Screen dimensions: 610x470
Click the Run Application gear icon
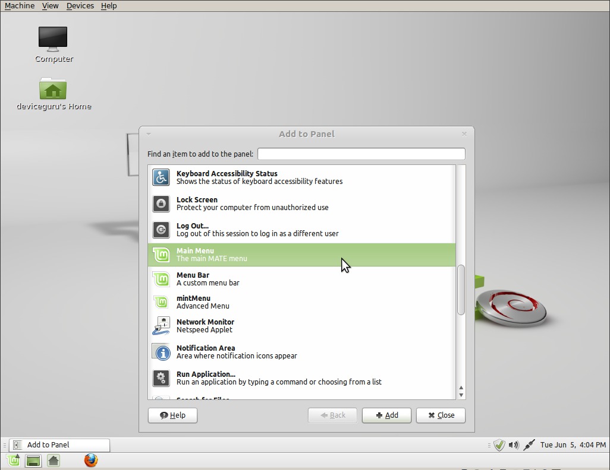click(161, 378)
